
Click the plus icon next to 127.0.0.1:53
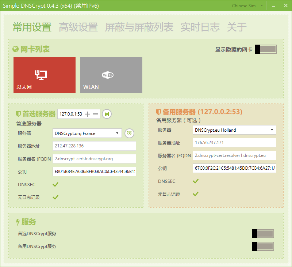coord(88,114)
